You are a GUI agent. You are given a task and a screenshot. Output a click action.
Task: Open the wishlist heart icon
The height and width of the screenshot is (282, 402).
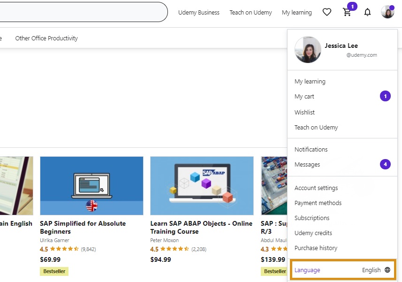[326, 12]
